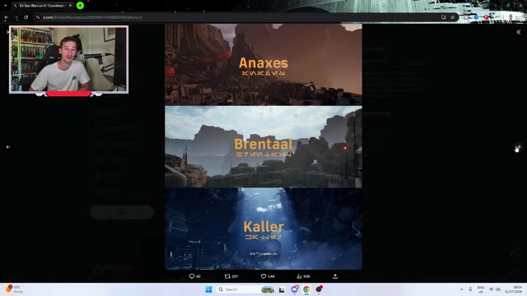
Task: Open Google Chrome from the taskbar
Action: [306, 289]
